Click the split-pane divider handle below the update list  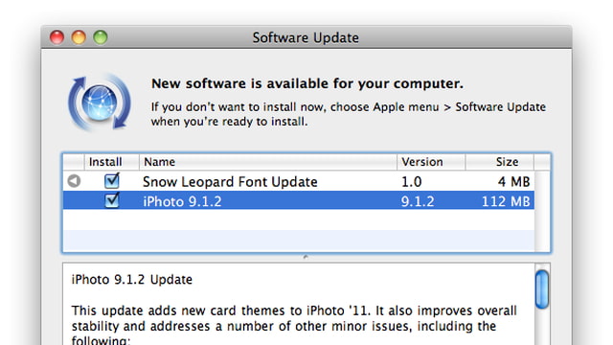(306, 257)
